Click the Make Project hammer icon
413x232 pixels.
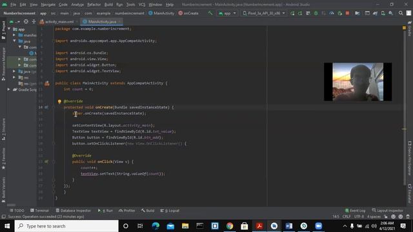point(210,13)
